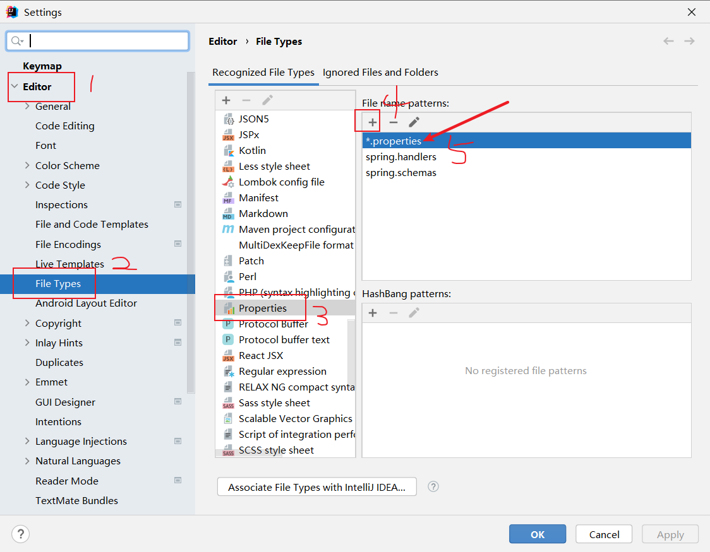710x552 pixels.
Task: Select the SCSS style sheet type
Action: (286, 450)
